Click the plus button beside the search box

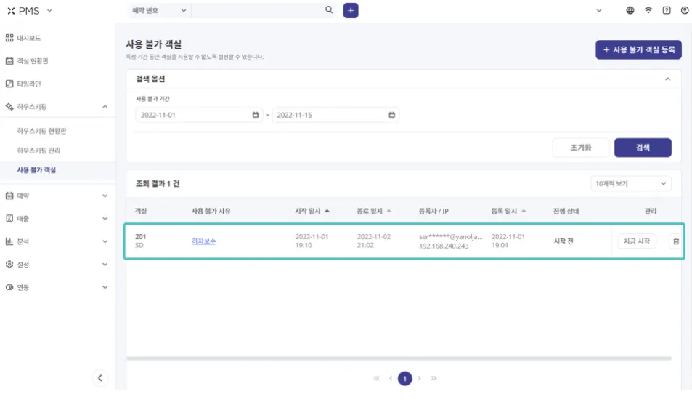351,10
